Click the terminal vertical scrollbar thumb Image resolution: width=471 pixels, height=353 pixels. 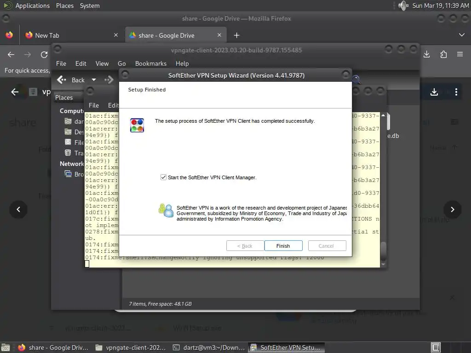click(383, 251)
